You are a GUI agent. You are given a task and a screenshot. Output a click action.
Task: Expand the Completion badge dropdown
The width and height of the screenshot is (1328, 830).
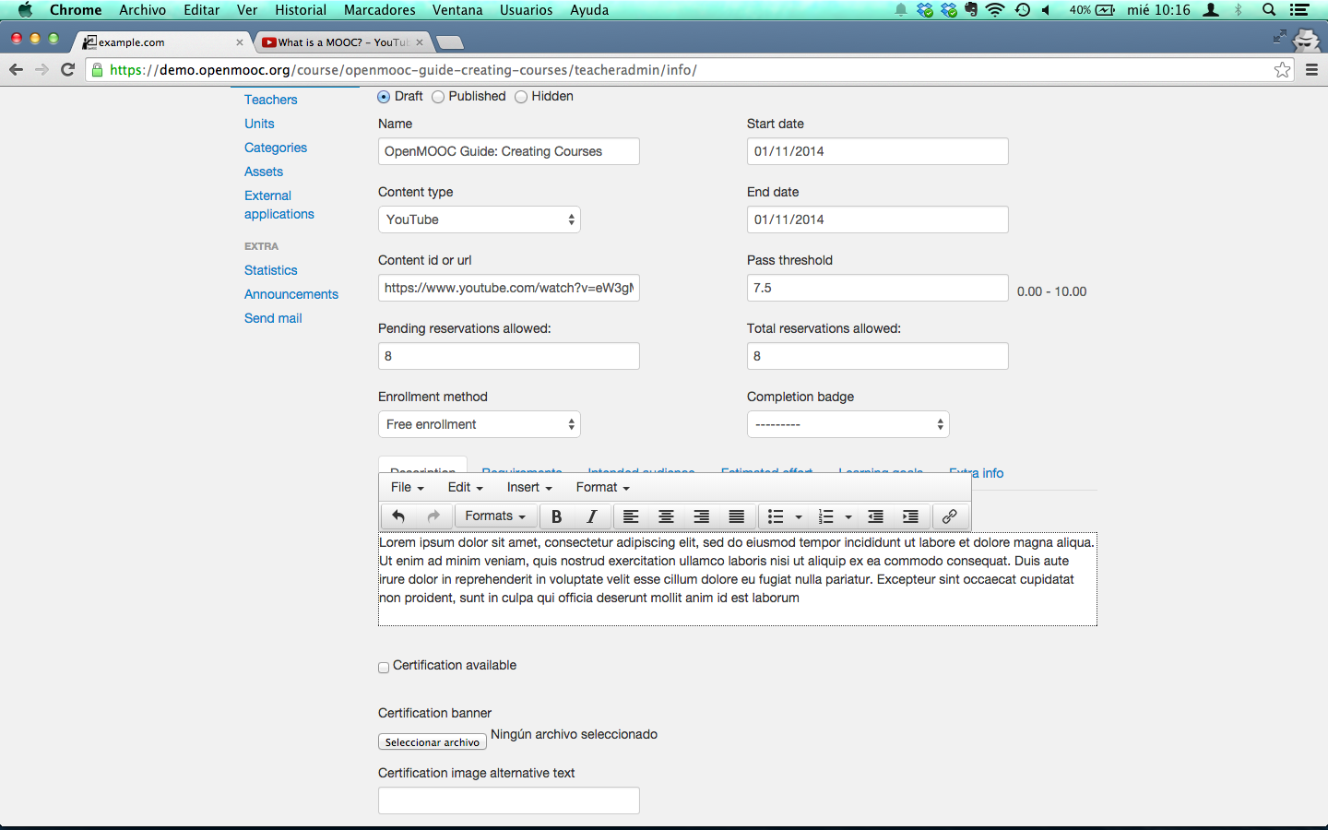tap(848, 424)
